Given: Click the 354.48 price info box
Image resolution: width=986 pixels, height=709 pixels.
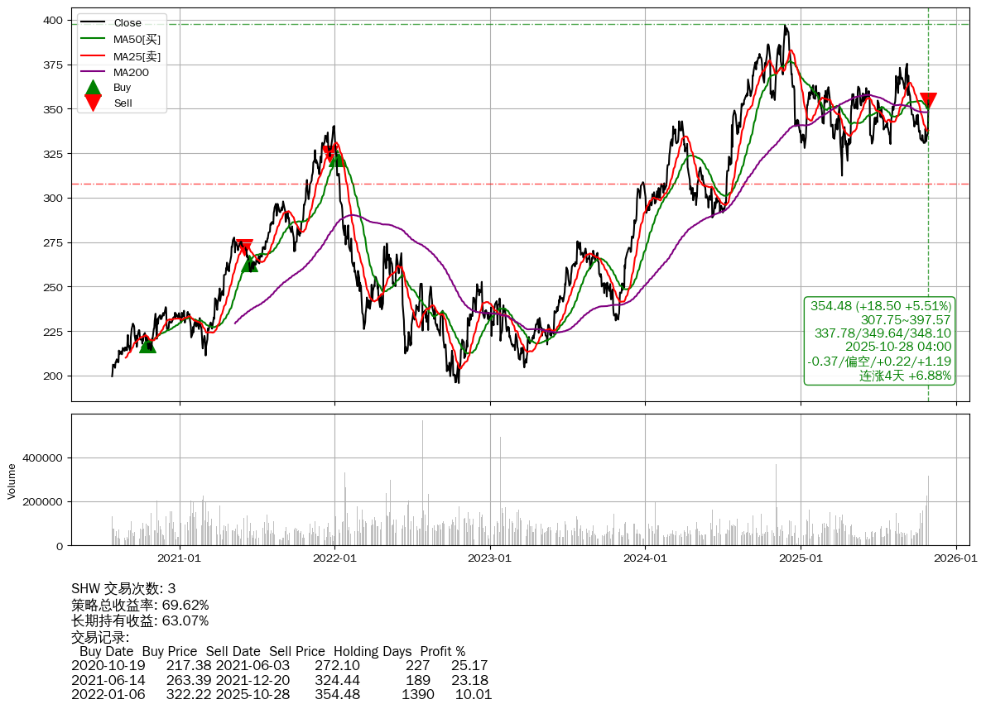Looking at the screenshot, I should click(879, 341).
